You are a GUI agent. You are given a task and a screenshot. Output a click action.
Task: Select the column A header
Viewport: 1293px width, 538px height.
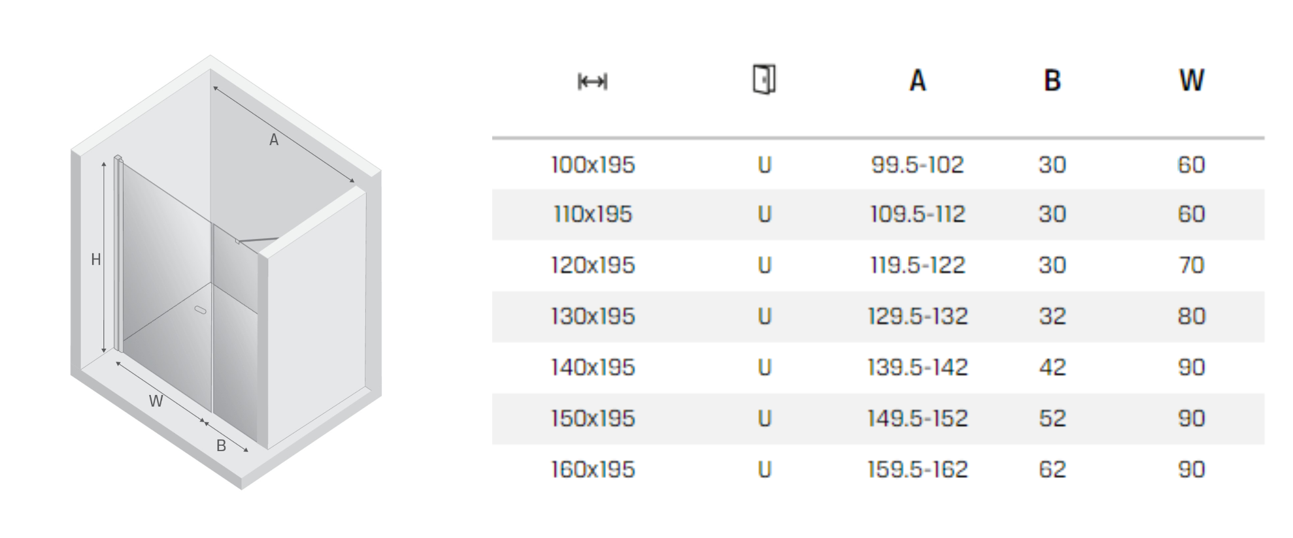pos(918,80)
